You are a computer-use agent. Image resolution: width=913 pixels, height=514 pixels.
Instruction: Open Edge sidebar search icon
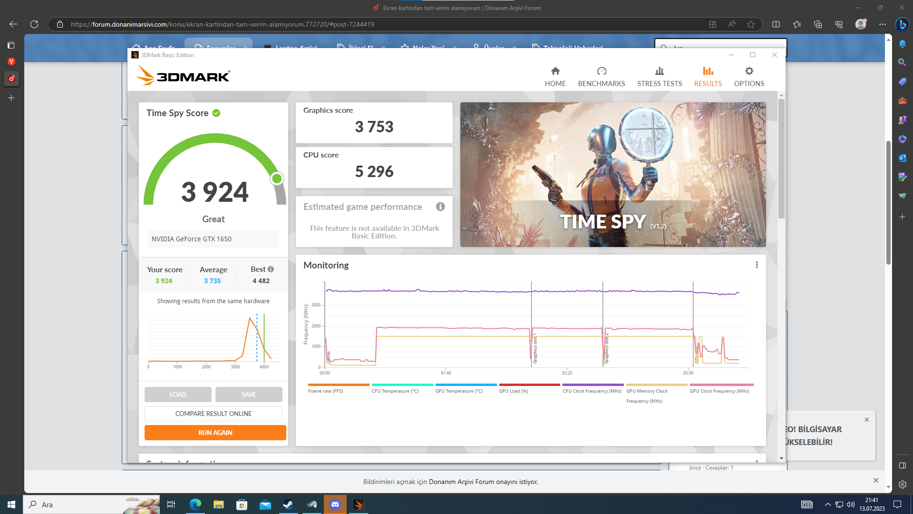[x=902, y=62]
